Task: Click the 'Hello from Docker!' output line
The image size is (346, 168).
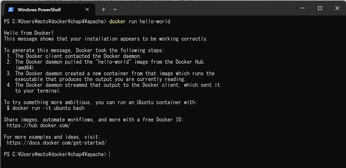Action: [29, 33]
